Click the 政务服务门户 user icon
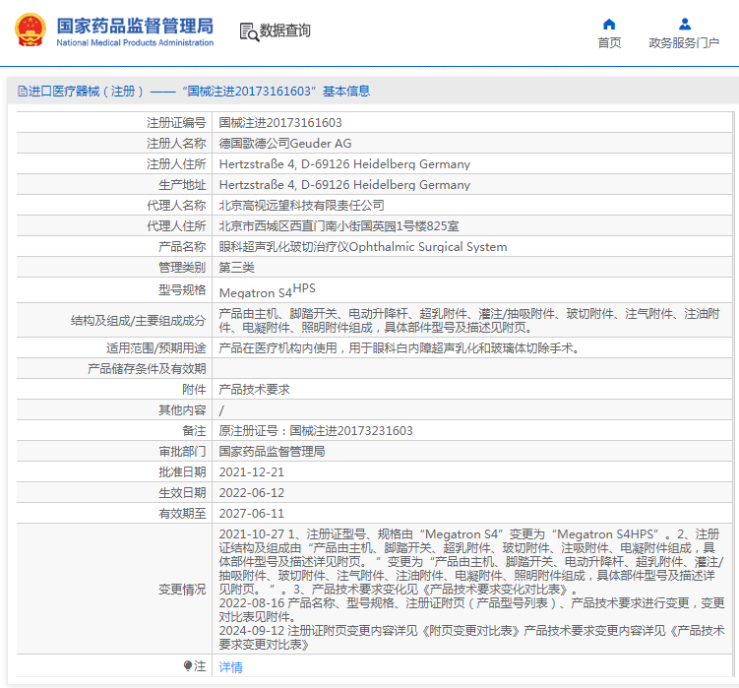 (x=684, y=24)
